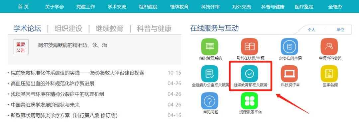Click the 医学名词 yellow icon
The width and height of the screenshot is (359, 122).
tap(329, 74)
